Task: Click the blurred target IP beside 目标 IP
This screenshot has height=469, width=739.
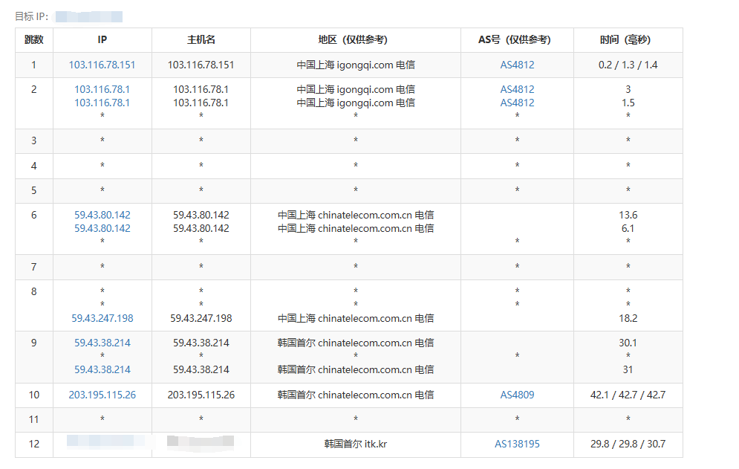Action: [89, 16]
